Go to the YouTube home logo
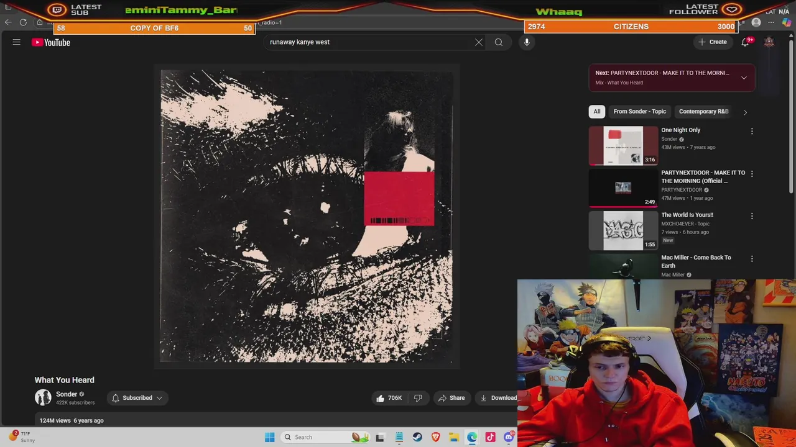This screenshot has width=796, height=447. [51, 42]
